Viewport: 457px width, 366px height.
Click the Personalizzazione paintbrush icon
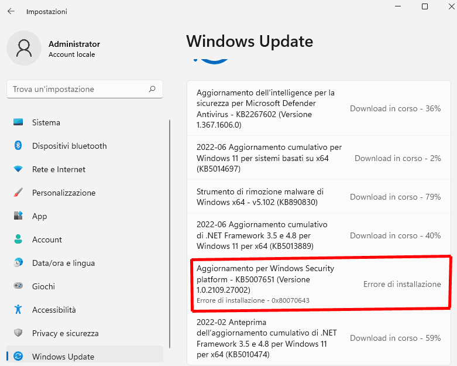click(x=18, y=193)
